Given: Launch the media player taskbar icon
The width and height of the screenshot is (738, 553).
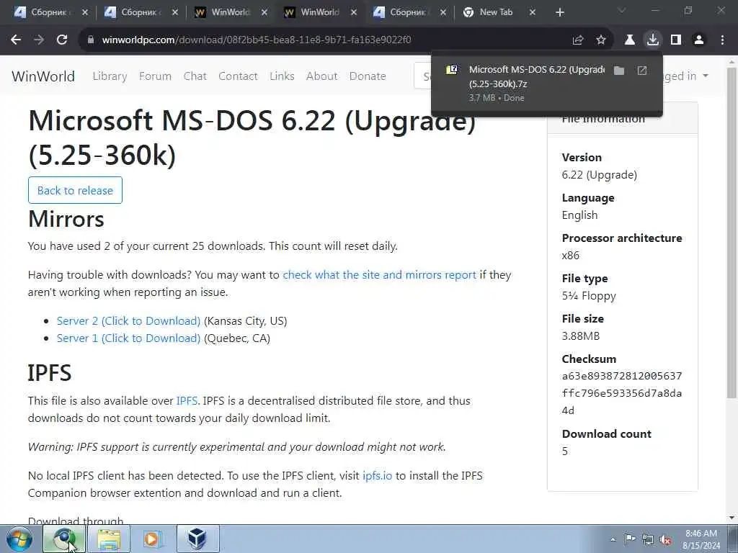Looking at the screenshot, I should [x=153, y=539].
